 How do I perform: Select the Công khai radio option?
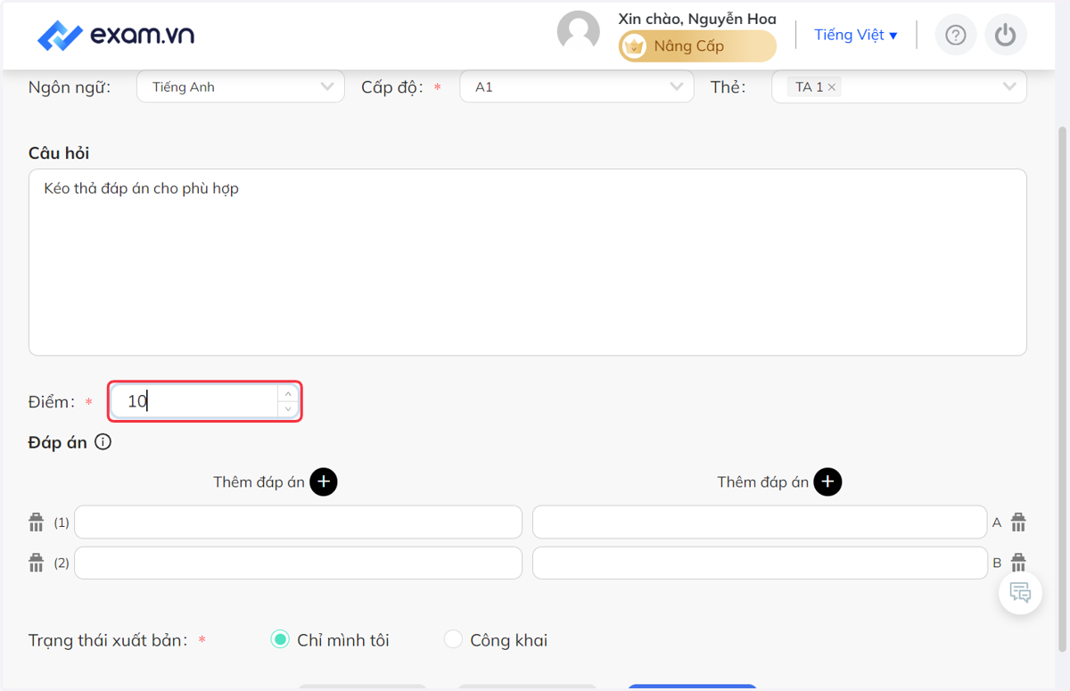pyautogui.click(x=453, y=639)
